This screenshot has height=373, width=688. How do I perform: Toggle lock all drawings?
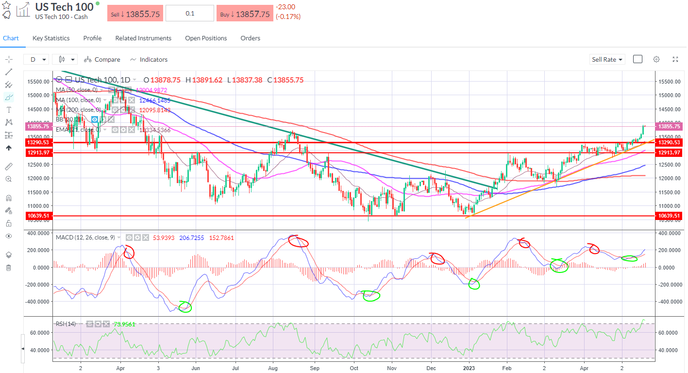(x=8, y=223)
